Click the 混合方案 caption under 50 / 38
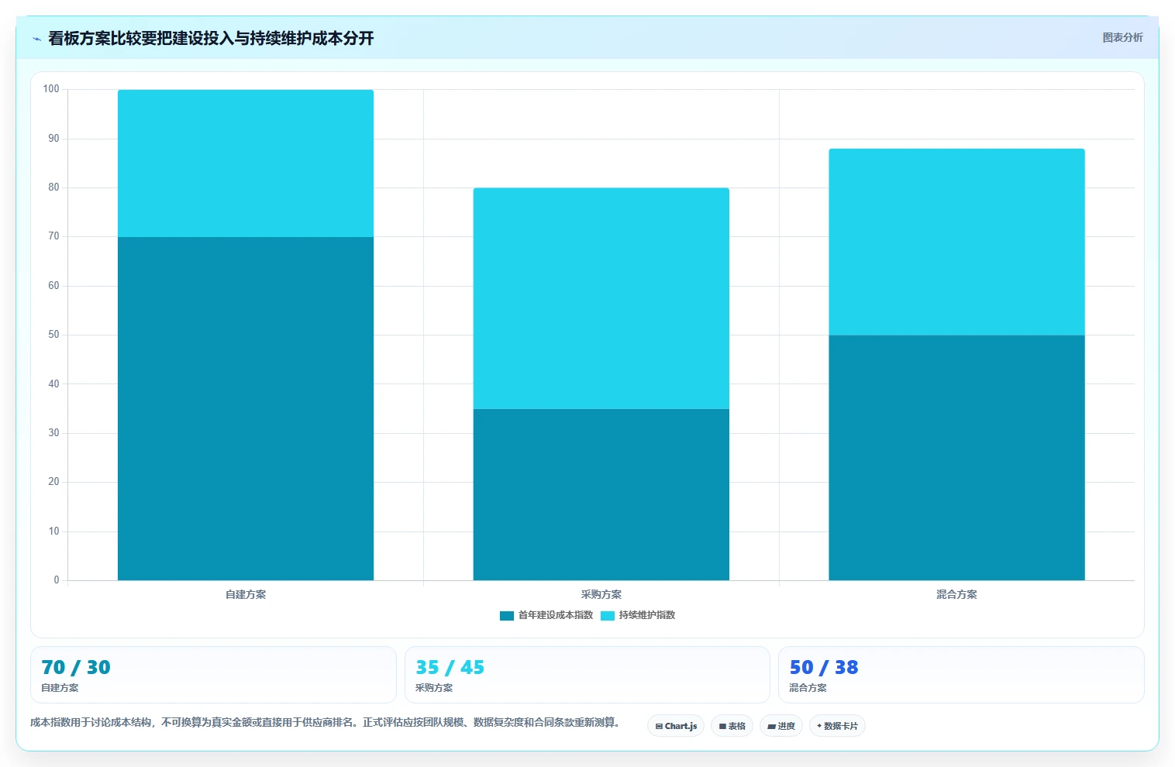Viewport: 1175px width, 767px height. (x=808, y=688)
